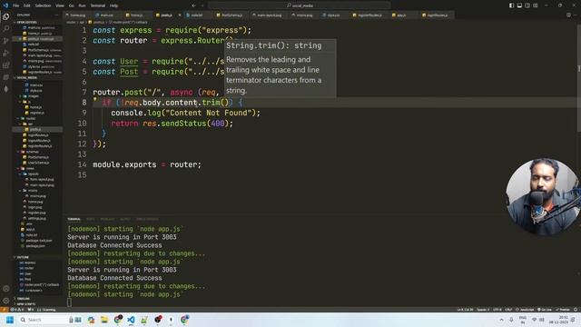581x327 pixels.
Task: Open the Manage gear in activity bar
Action: coord(6,301)
